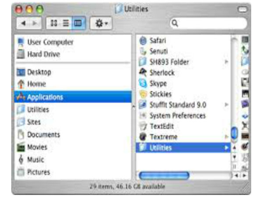Screen dimensions: 263x197
Task: Go forward with the right arrow button
Action: tap(35, 23)
